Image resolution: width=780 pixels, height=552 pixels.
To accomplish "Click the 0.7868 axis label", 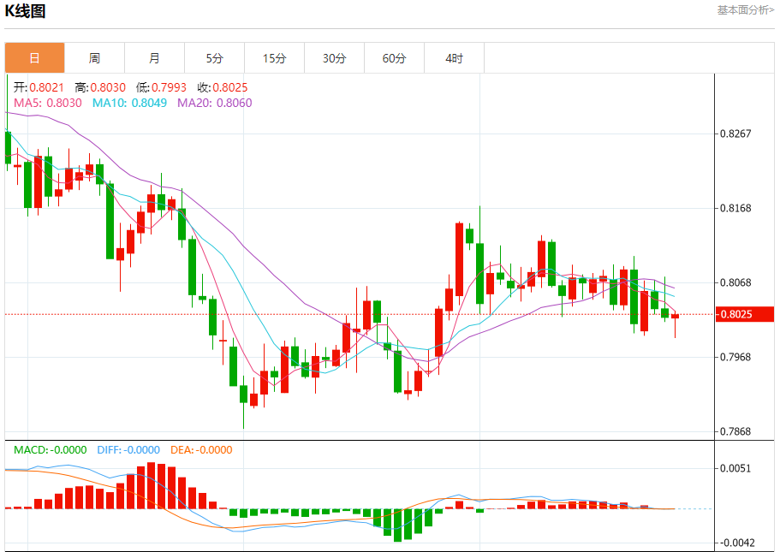I will click(735, 431).
